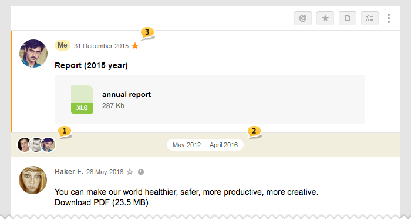Click the first participant avatar in collapsed bar
The width and height of the screenshot is (411, 223).
(x=23, y=145)
